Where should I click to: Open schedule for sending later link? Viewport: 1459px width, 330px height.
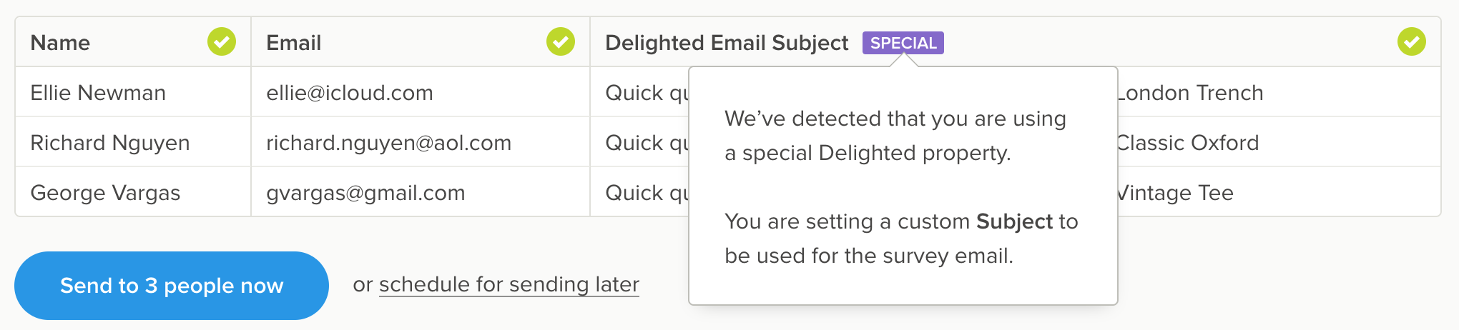(509, 284)
